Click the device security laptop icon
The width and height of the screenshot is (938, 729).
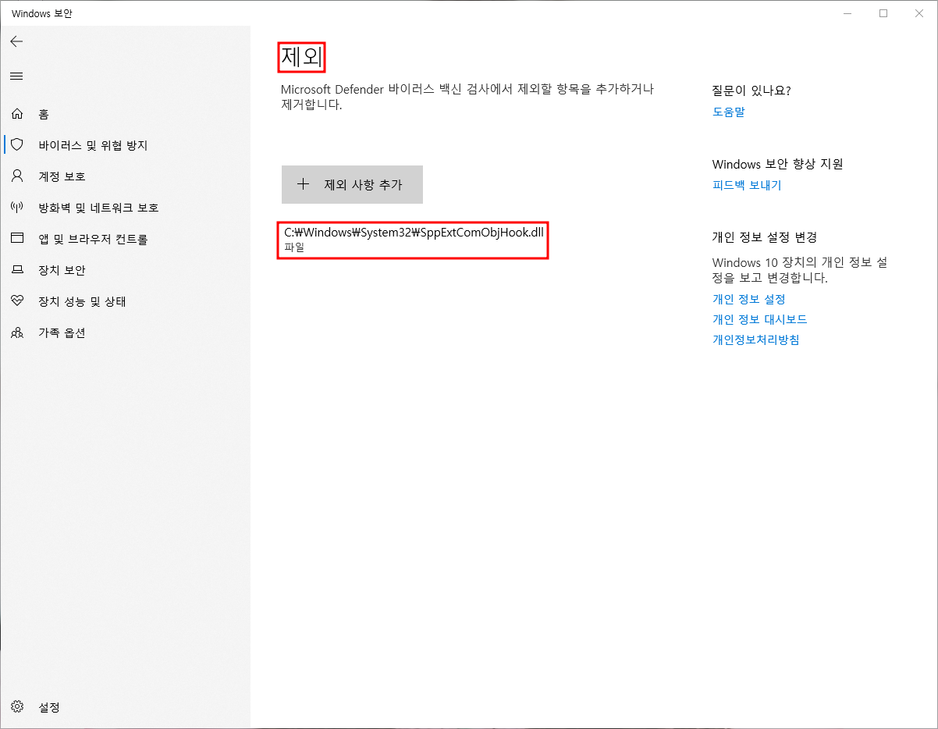[x=17, y=270]
